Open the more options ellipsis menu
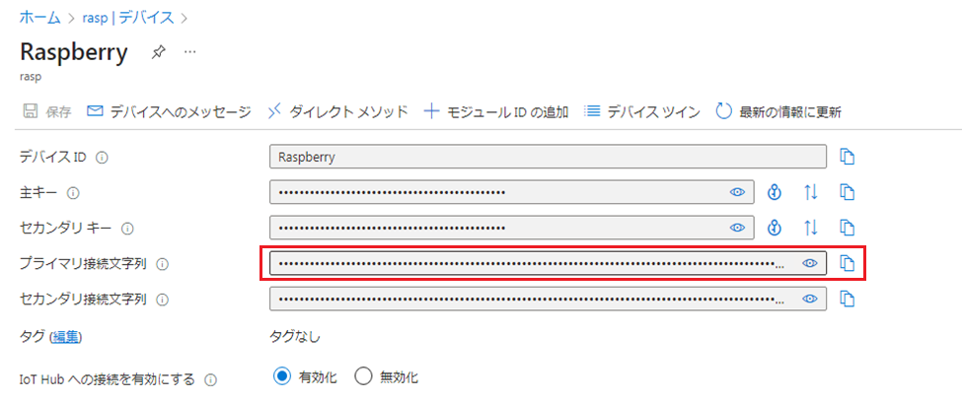The image size is (962, 401). click(190, 52)
